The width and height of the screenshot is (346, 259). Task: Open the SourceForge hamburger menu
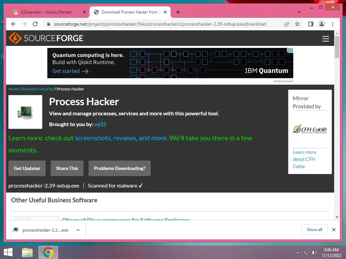click(325, 38)
